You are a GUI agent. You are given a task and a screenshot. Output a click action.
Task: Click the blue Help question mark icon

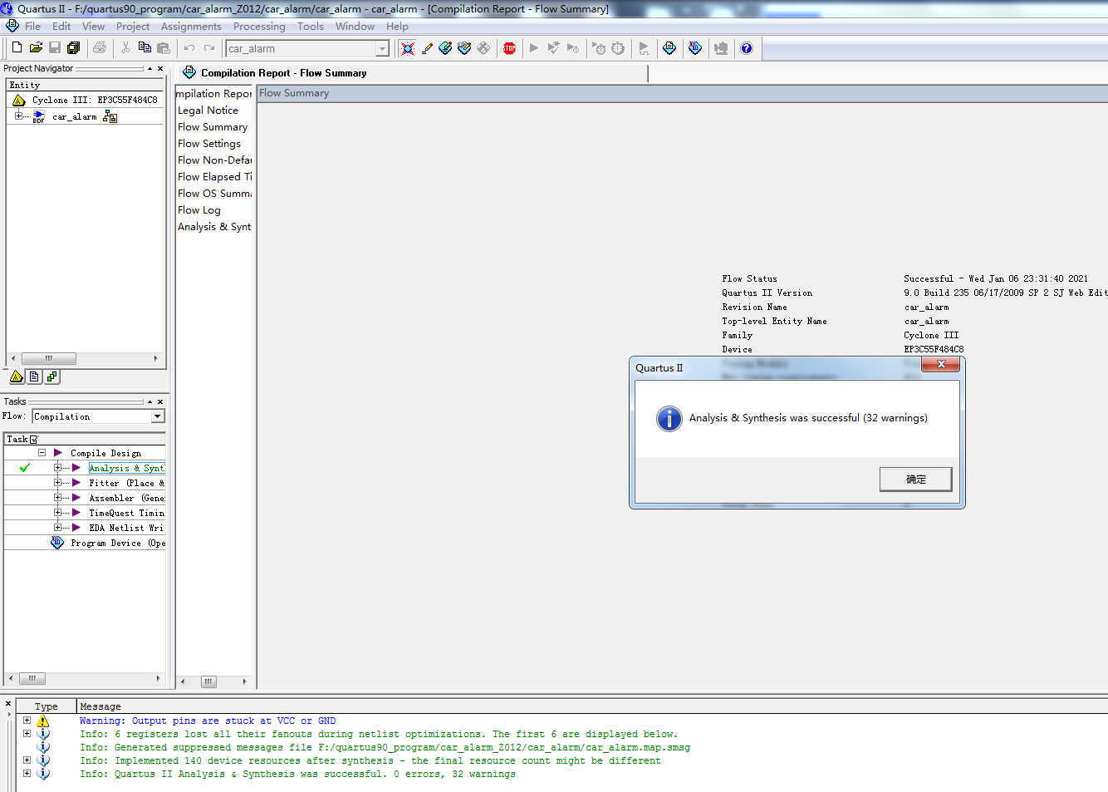pos(747,48)
